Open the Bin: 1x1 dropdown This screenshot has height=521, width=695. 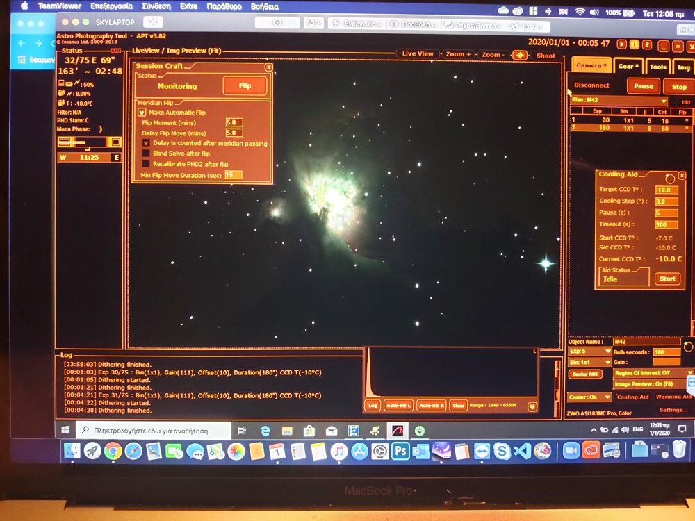pyautogui.click(x=607, y=363)
